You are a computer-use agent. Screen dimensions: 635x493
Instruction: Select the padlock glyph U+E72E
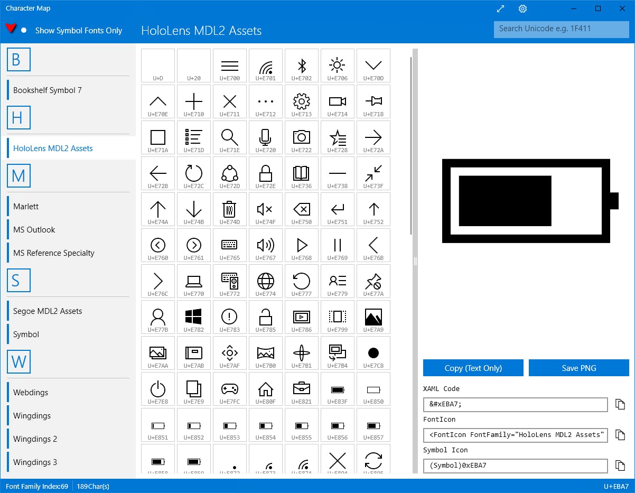pos(266,173)
